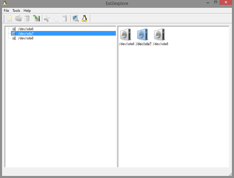Click the /dev/sda8 label under its icon

(161, 44)
